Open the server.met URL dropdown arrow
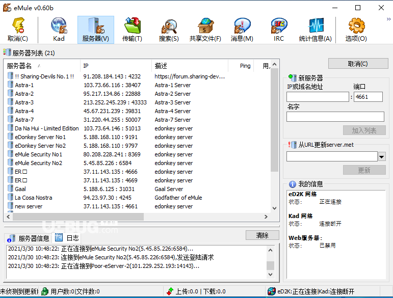This screenshot has height=298, width=393. [382, 157]
